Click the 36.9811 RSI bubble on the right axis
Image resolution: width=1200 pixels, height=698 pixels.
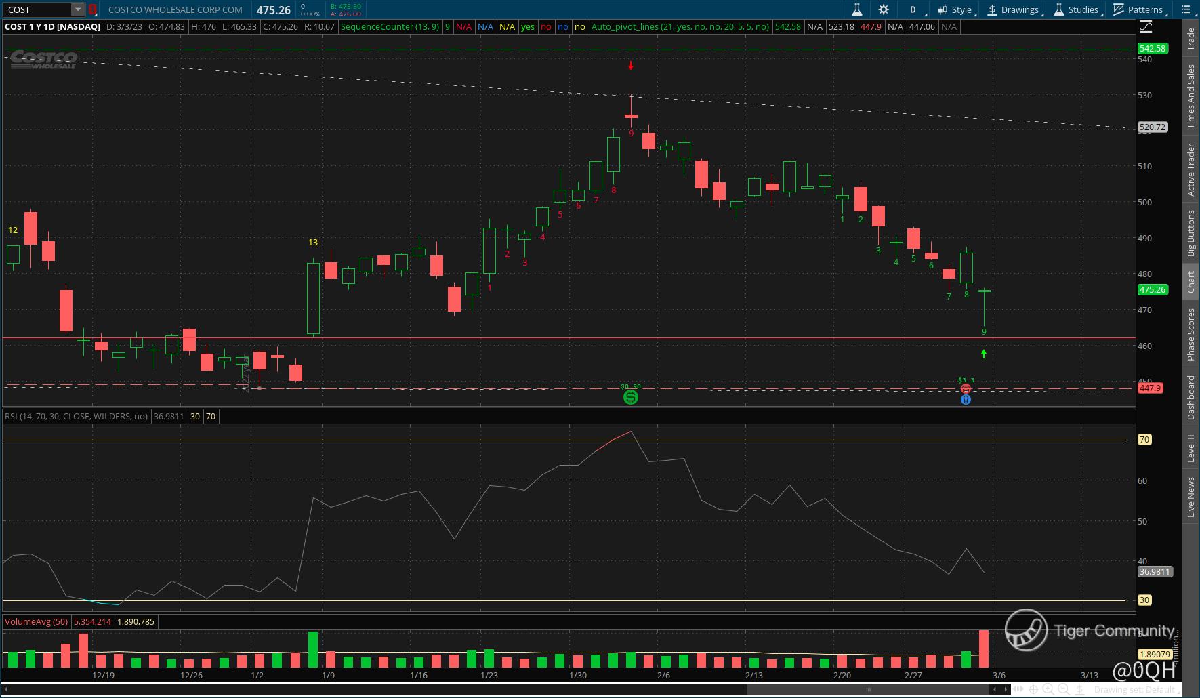click(x=1155, y=571)
